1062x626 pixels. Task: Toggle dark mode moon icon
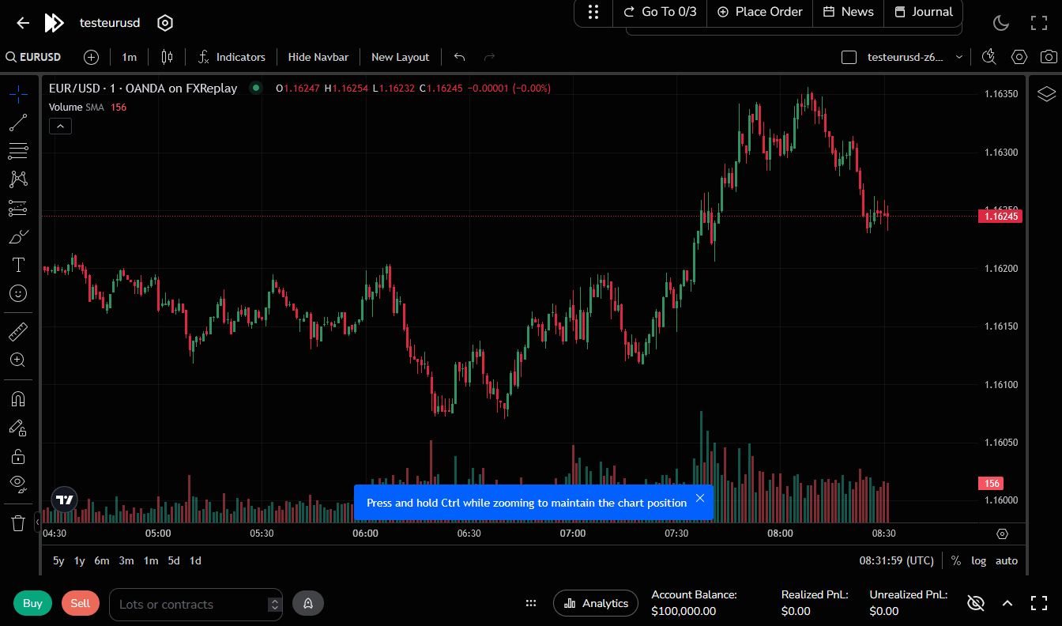(x=1001, y=23)
